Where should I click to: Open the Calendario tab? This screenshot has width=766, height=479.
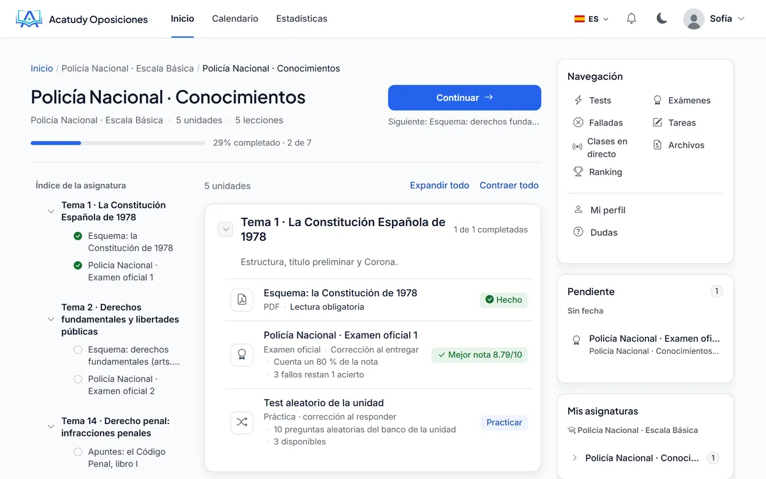point(235,19)
